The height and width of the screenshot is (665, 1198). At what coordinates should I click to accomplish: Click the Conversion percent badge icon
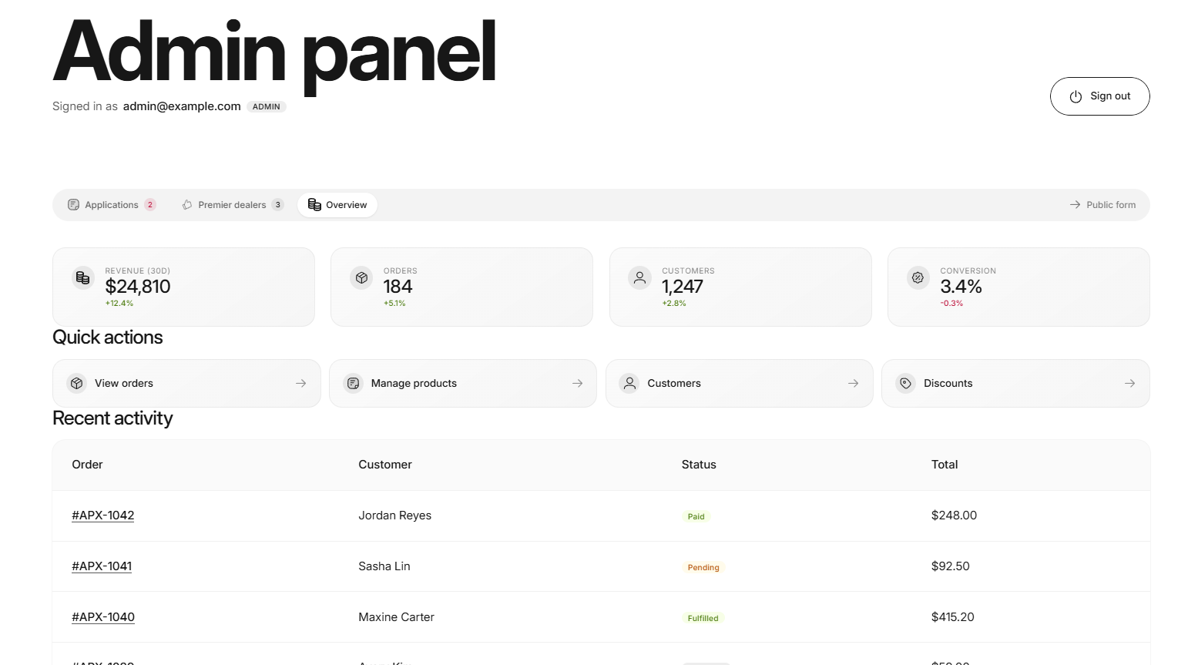tap(918, 278)
